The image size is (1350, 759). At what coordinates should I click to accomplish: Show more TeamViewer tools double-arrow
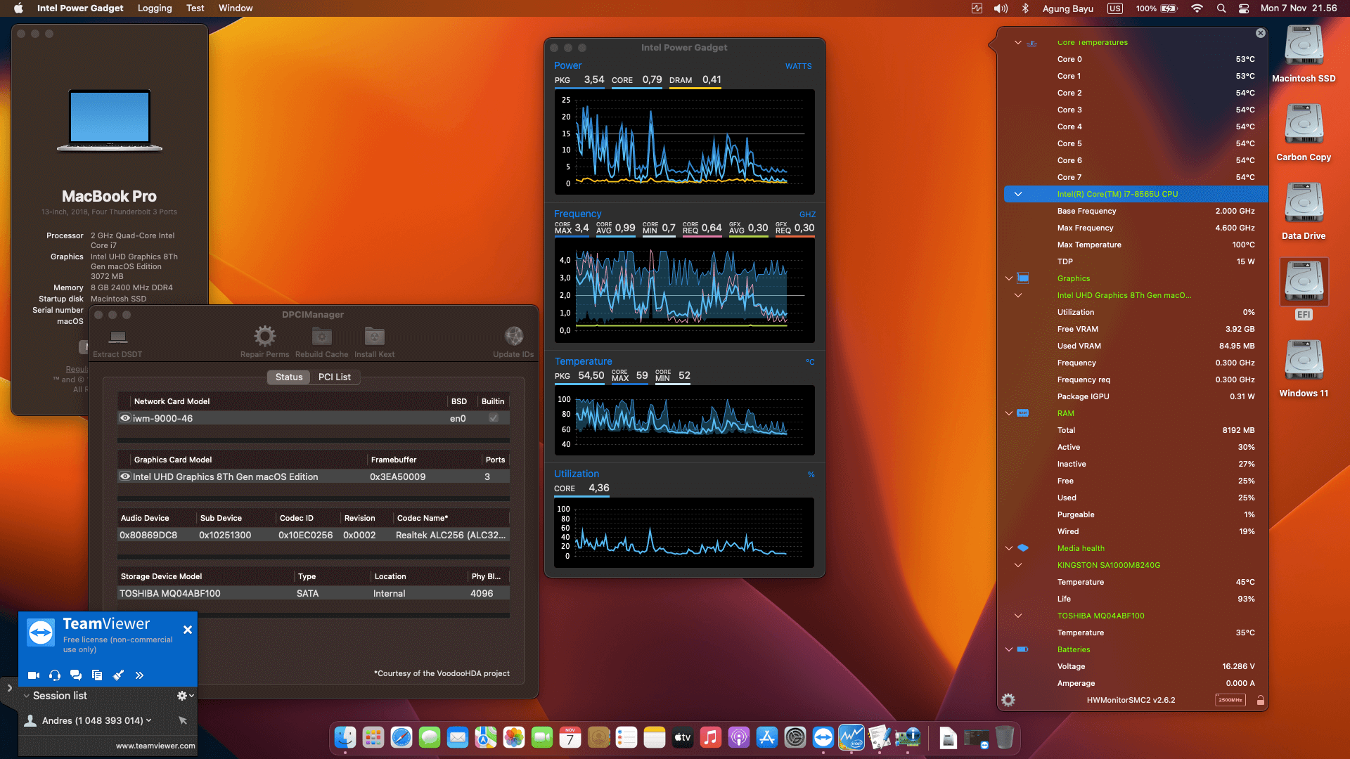(x=139, y=675)
